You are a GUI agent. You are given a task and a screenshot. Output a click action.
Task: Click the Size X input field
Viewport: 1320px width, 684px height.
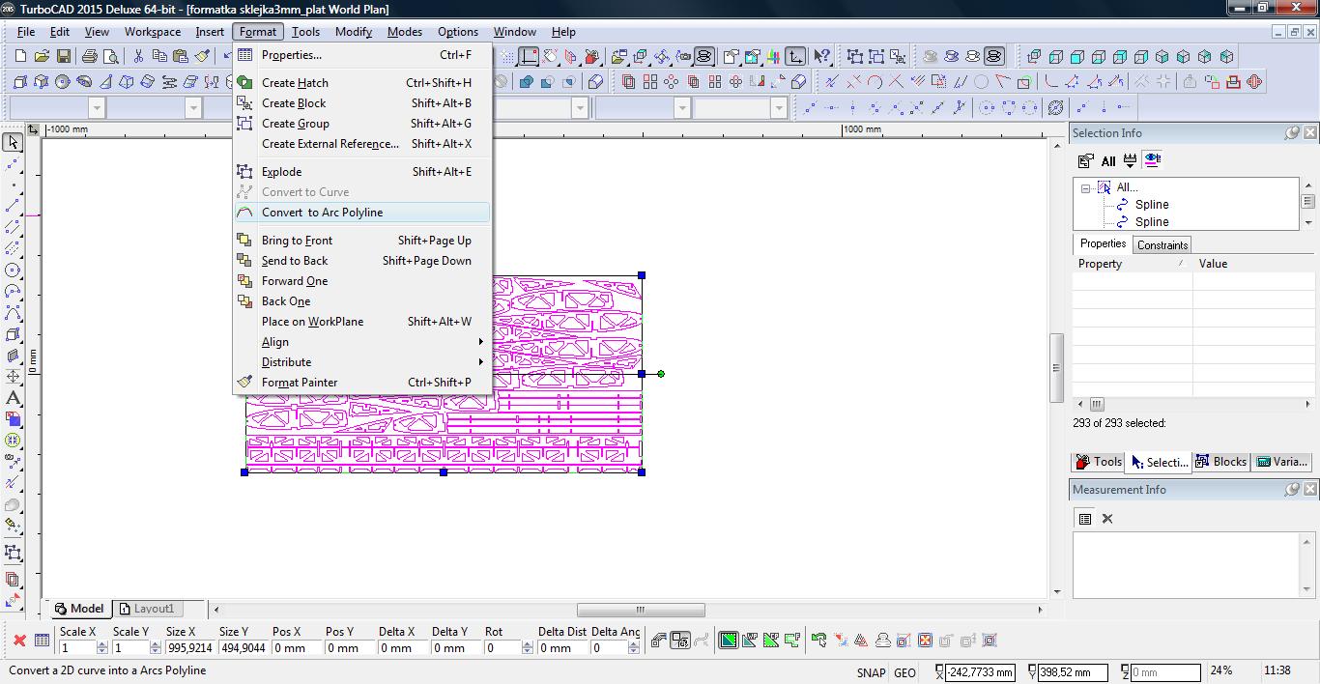189,648
